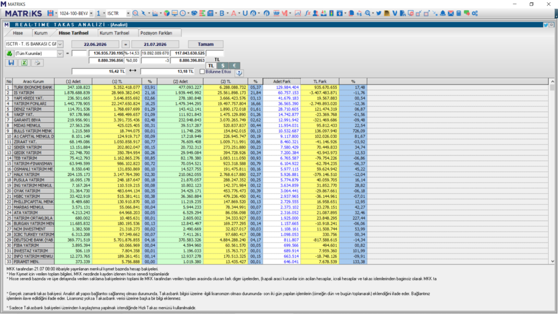The height and width of the screenshot is (314, 558).
Task: Enable the Bölünme Etkisi checkbox
Action: point(202,71)
